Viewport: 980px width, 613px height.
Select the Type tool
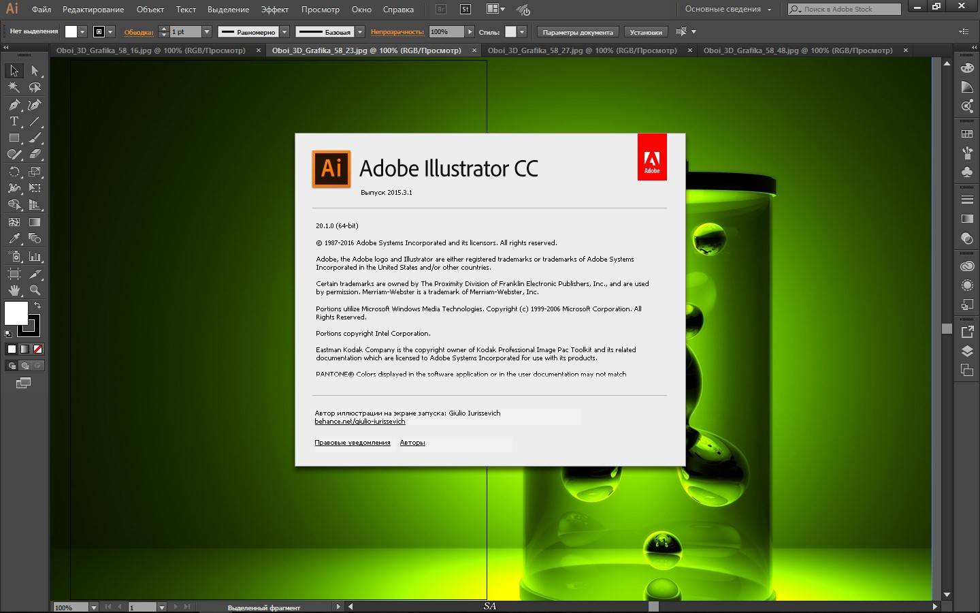(14, 121)
